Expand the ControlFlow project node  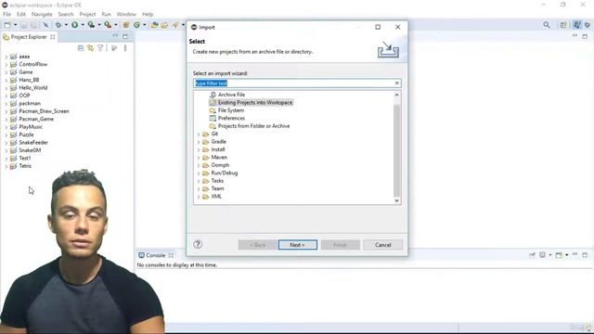6,64
